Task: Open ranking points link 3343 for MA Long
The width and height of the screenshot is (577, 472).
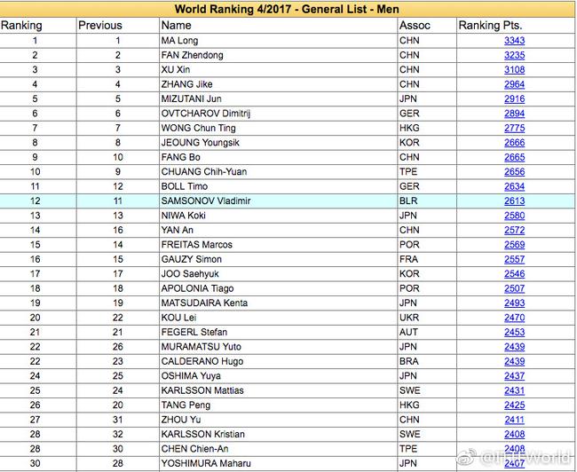Action: (x=514, y=41)
